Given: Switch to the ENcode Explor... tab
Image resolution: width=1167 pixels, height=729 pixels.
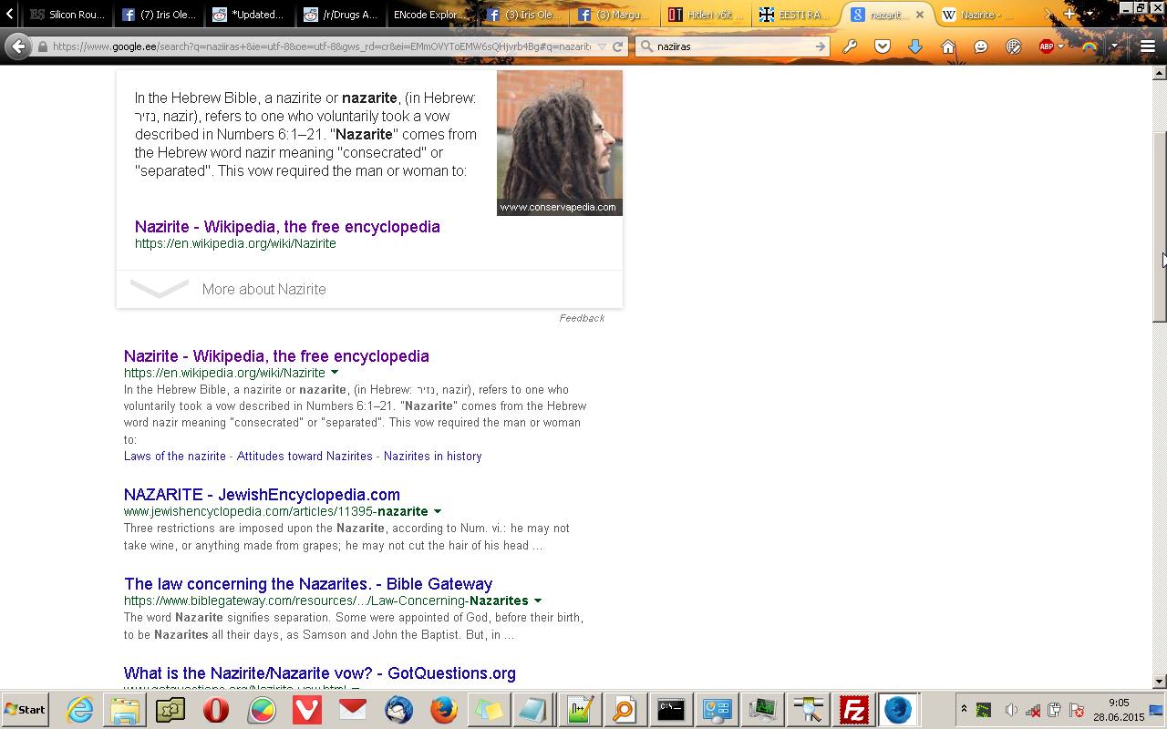Looking at the screenshot, I should click(430, 15).
